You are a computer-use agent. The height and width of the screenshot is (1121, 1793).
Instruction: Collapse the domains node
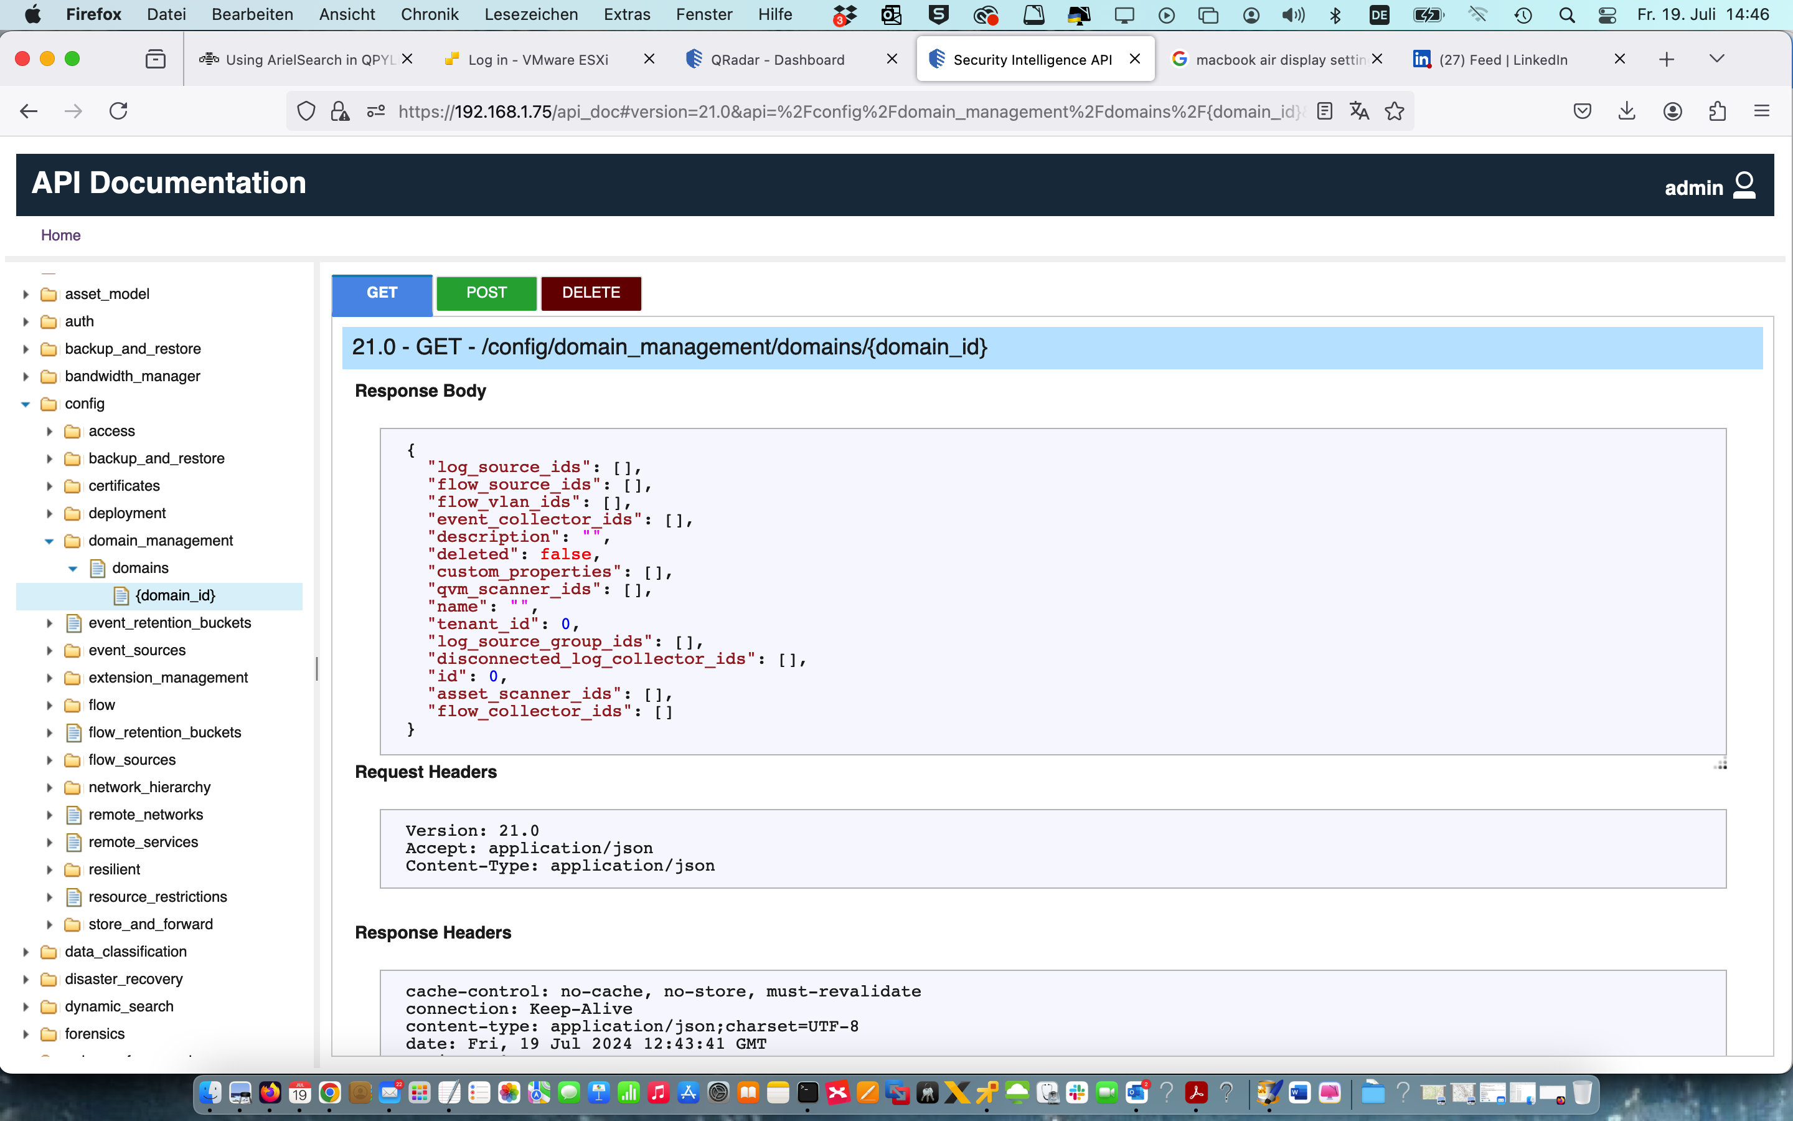pyautogui.click(x=73, y=569)
